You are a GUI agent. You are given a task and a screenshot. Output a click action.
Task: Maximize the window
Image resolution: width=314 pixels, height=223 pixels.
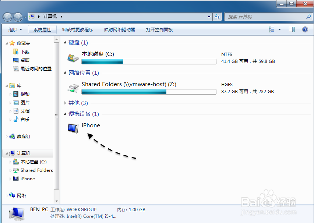(292, 4)
